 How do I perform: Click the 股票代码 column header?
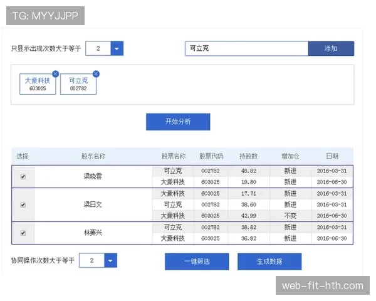[211, 156]
